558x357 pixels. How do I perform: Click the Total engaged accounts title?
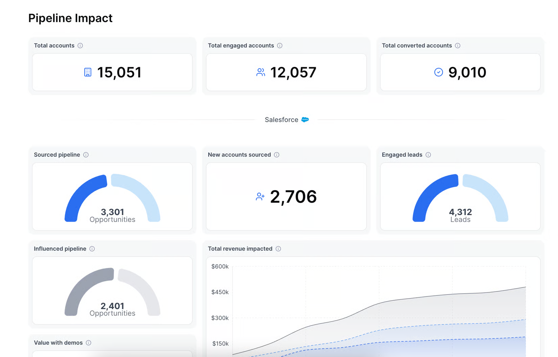tap(241, 46)
